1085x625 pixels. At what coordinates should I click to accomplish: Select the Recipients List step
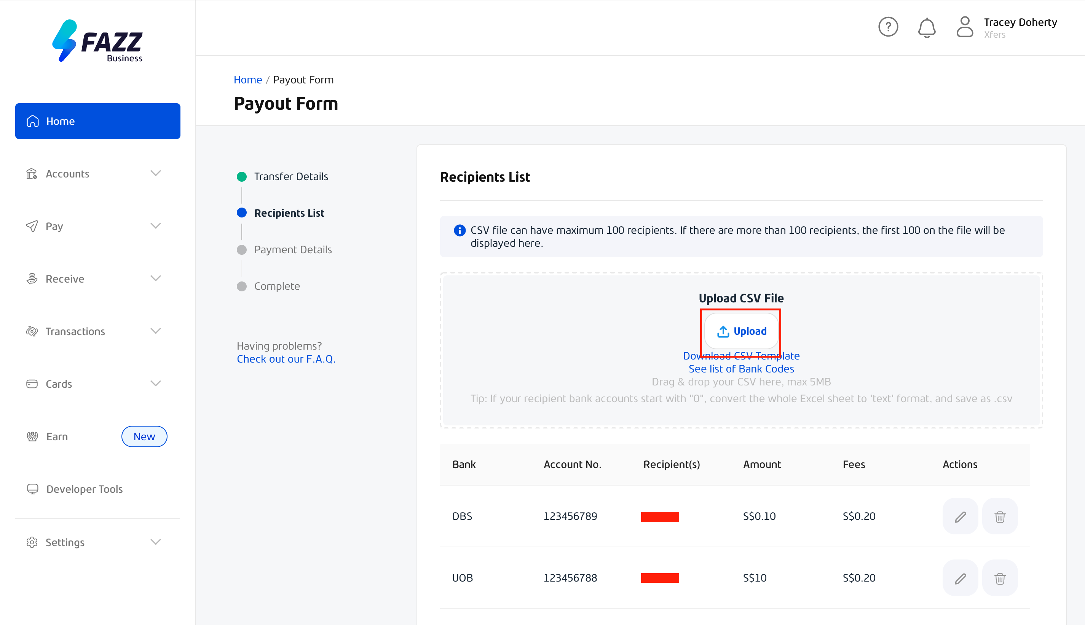(289, 213)
